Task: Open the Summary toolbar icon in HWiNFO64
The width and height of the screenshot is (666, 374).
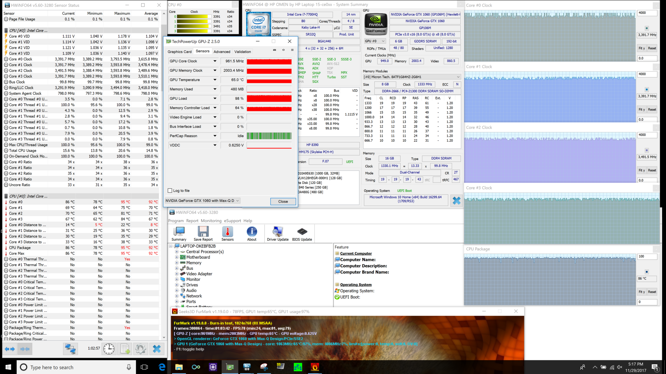Action: click(179, 233)
